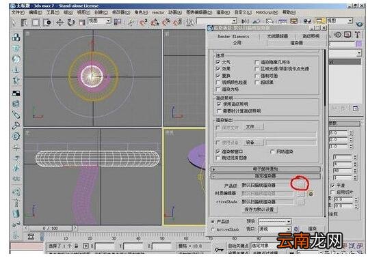Enable the 网络渲染 checkbox
The height and width of the screenshot is (260, 368).
pos(272,151)
